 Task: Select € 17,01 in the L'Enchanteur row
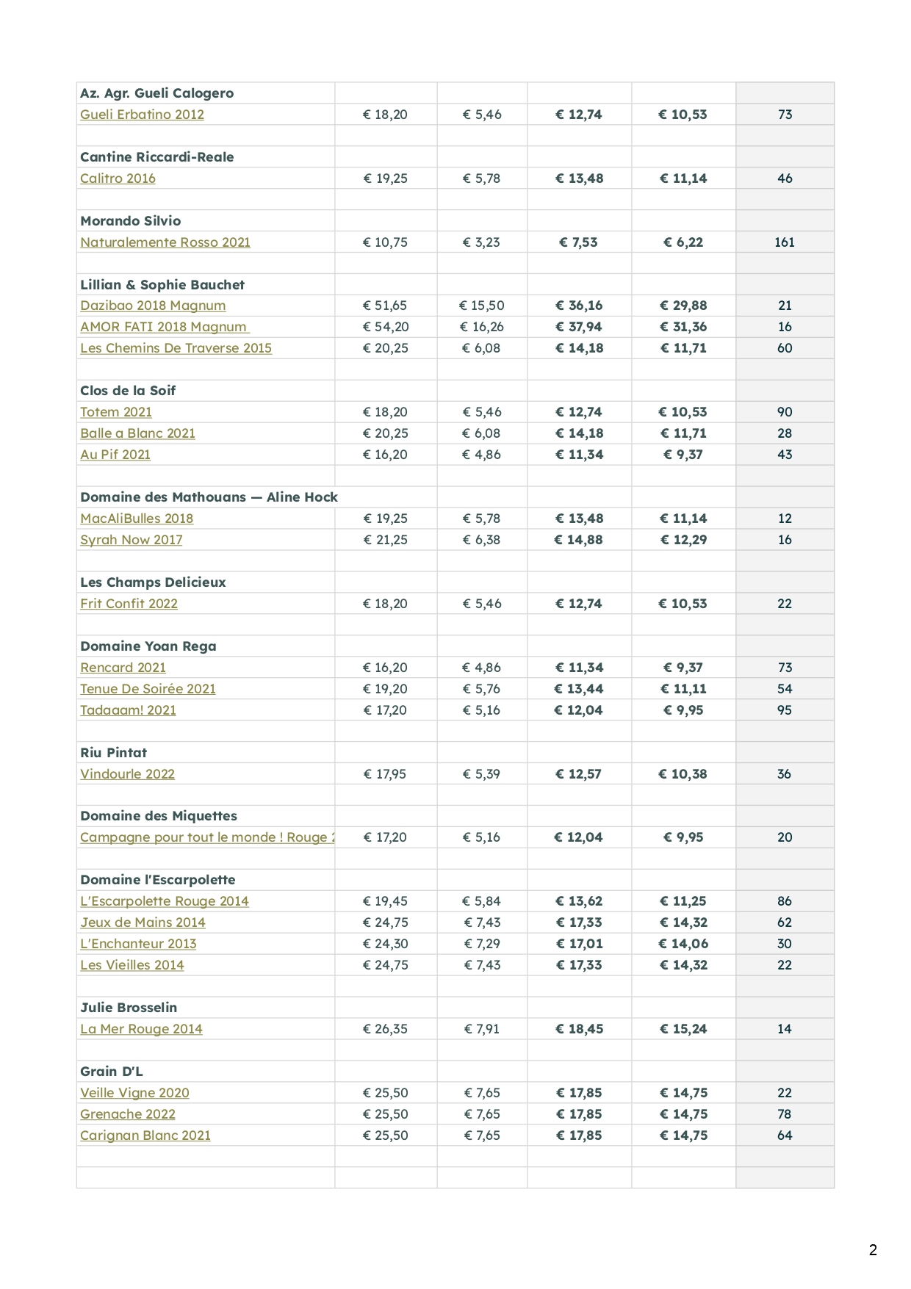(579, 944)
